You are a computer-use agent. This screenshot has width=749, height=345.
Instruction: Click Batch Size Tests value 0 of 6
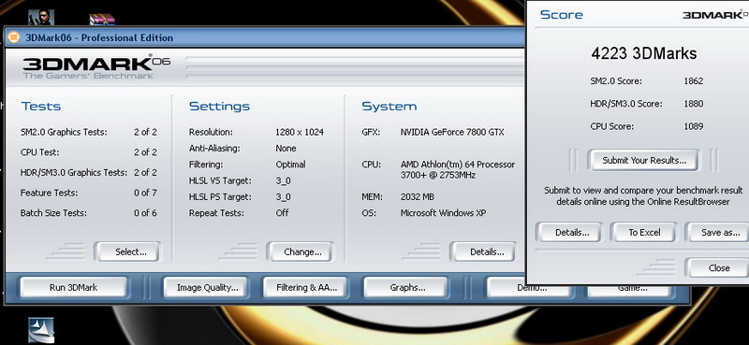145,213
